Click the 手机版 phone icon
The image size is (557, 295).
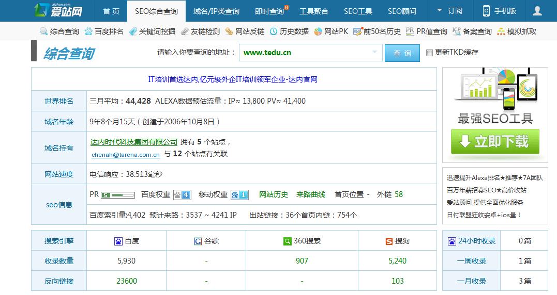486,11
